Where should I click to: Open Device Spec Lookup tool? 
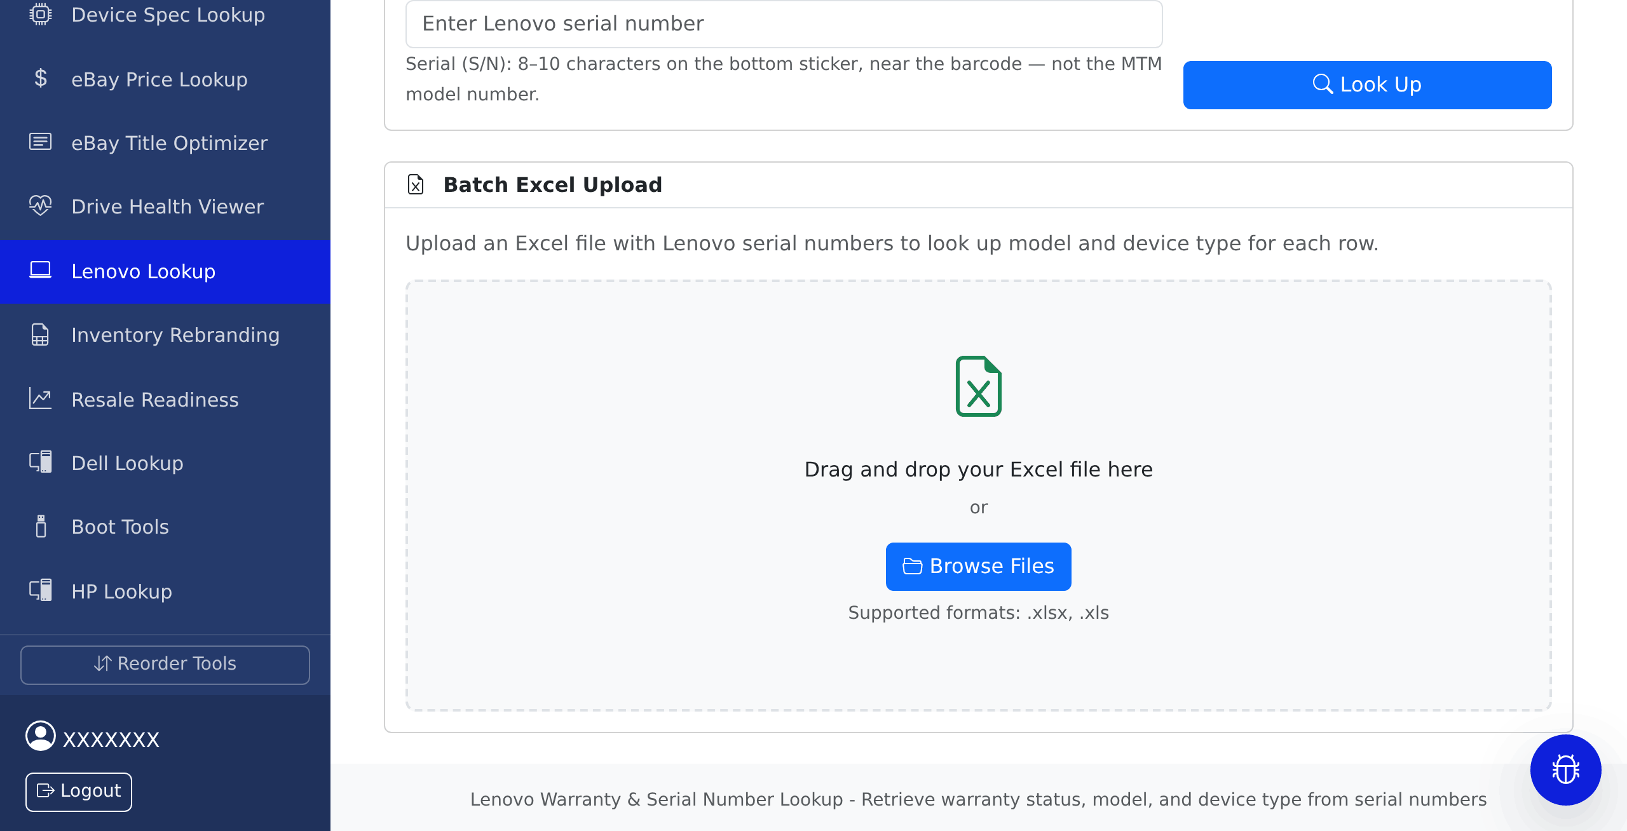165,15
